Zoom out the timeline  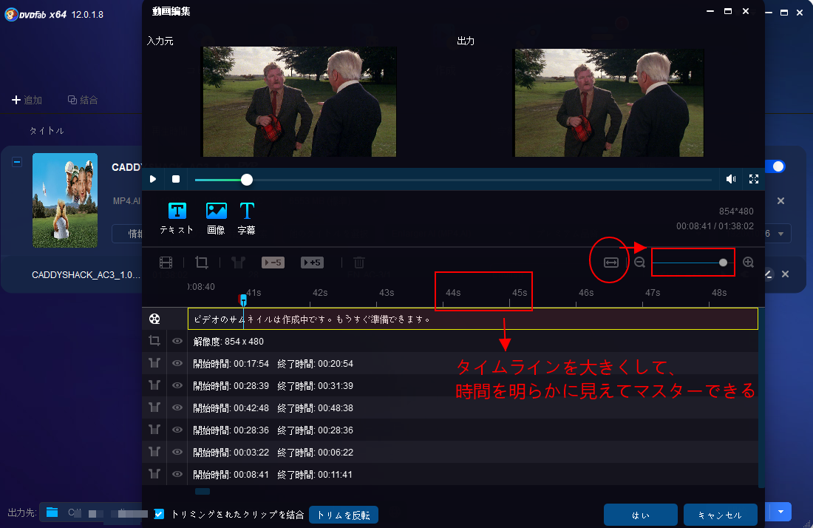coord(640,263)
